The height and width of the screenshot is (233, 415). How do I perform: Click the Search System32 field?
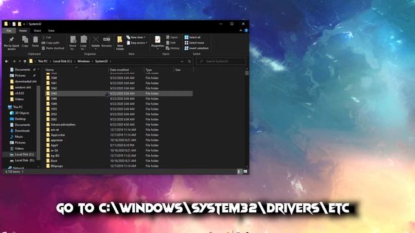coord(221,61)
